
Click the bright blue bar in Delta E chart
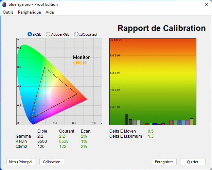point(155,124)
